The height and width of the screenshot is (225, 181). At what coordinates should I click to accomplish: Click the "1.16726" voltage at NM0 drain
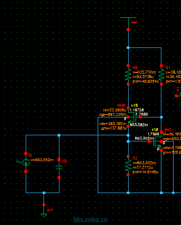pyautogui.click(x=137, y=110)
